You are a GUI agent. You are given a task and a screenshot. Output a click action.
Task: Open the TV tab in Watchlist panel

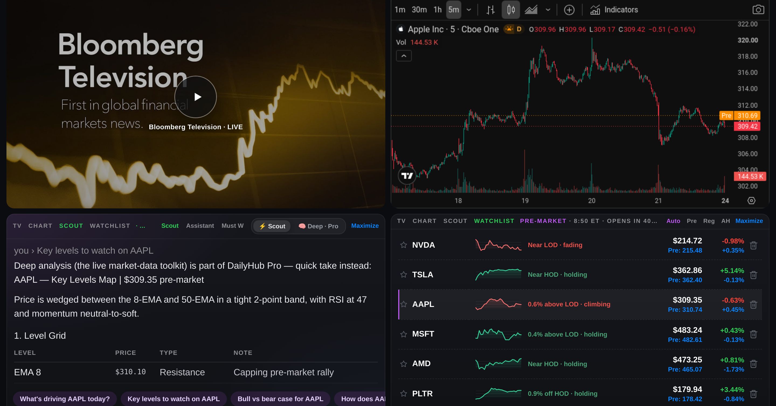coord(401,221)
